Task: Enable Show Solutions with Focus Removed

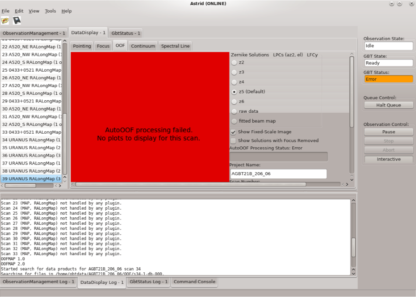Action: tap(233, 141)
